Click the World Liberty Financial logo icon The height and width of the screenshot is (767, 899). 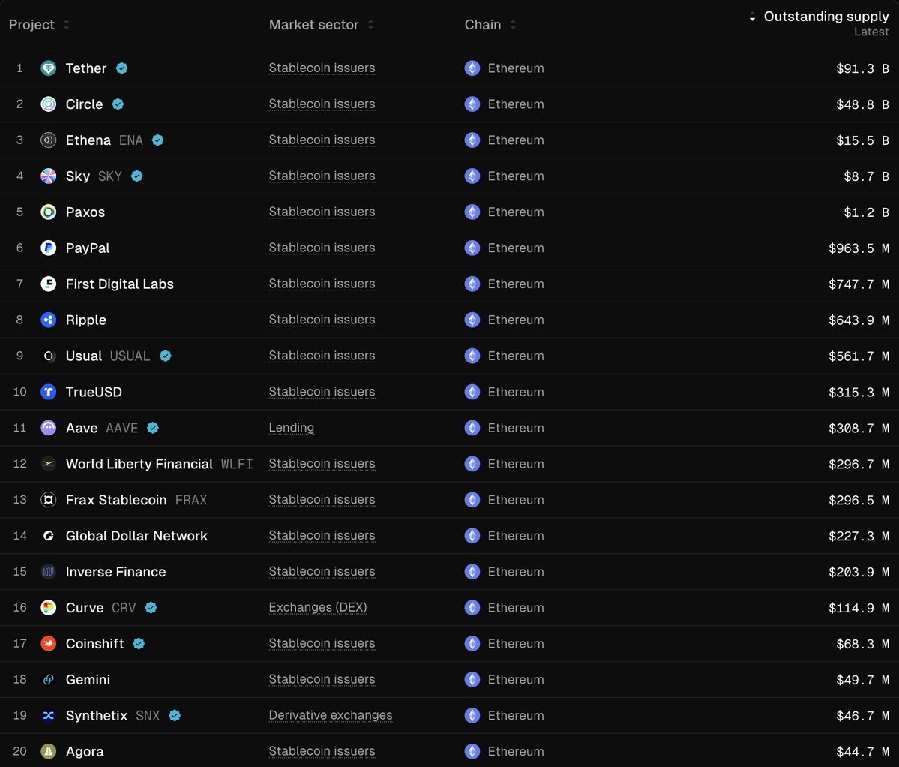(49, 464)
